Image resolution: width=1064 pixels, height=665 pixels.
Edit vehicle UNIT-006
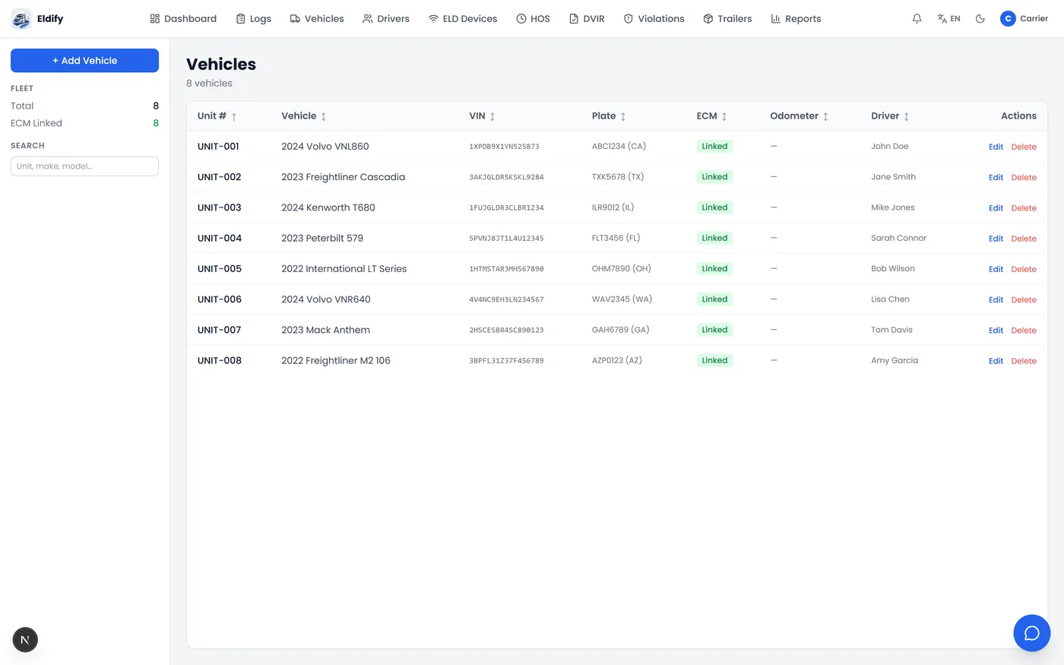[x=996, y=299]
